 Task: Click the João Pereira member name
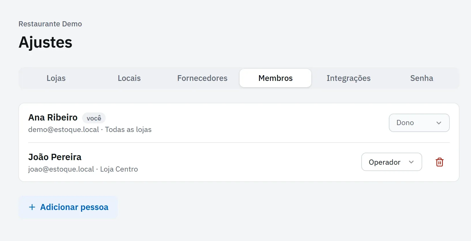(55, 157)
